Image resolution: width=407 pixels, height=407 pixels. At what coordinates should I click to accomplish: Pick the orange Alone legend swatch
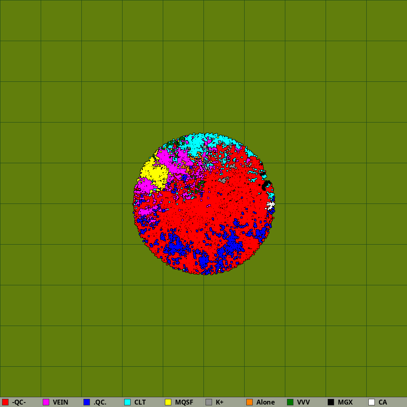tap(249, 402)
